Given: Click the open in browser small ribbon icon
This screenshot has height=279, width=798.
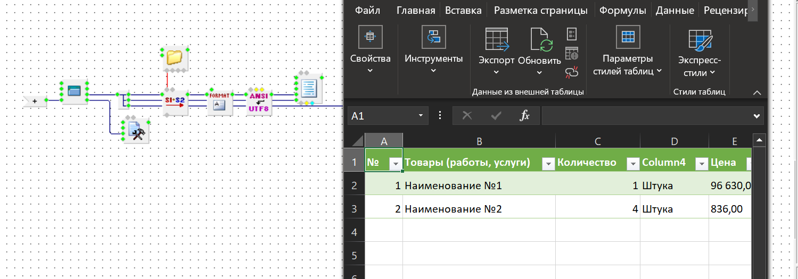Looking at the screenshot, I should [x=572, y=53].
